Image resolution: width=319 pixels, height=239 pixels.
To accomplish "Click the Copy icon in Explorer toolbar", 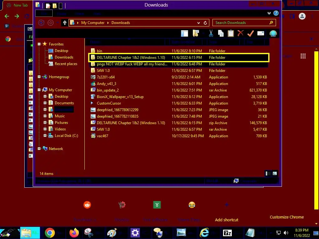I will click(x=221, y=33).
